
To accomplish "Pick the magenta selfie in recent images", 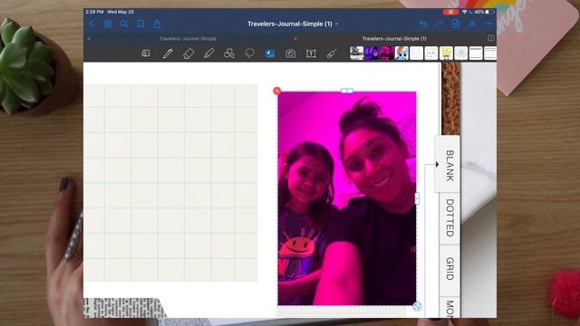I will click(387, 53).
